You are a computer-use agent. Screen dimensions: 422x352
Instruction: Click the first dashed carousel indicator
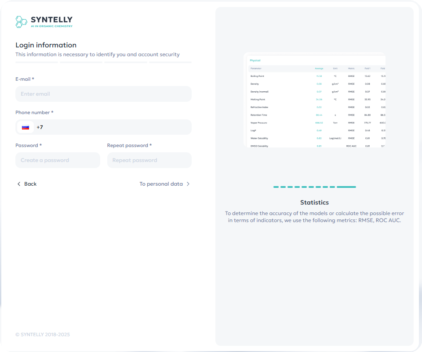point(276,187)
